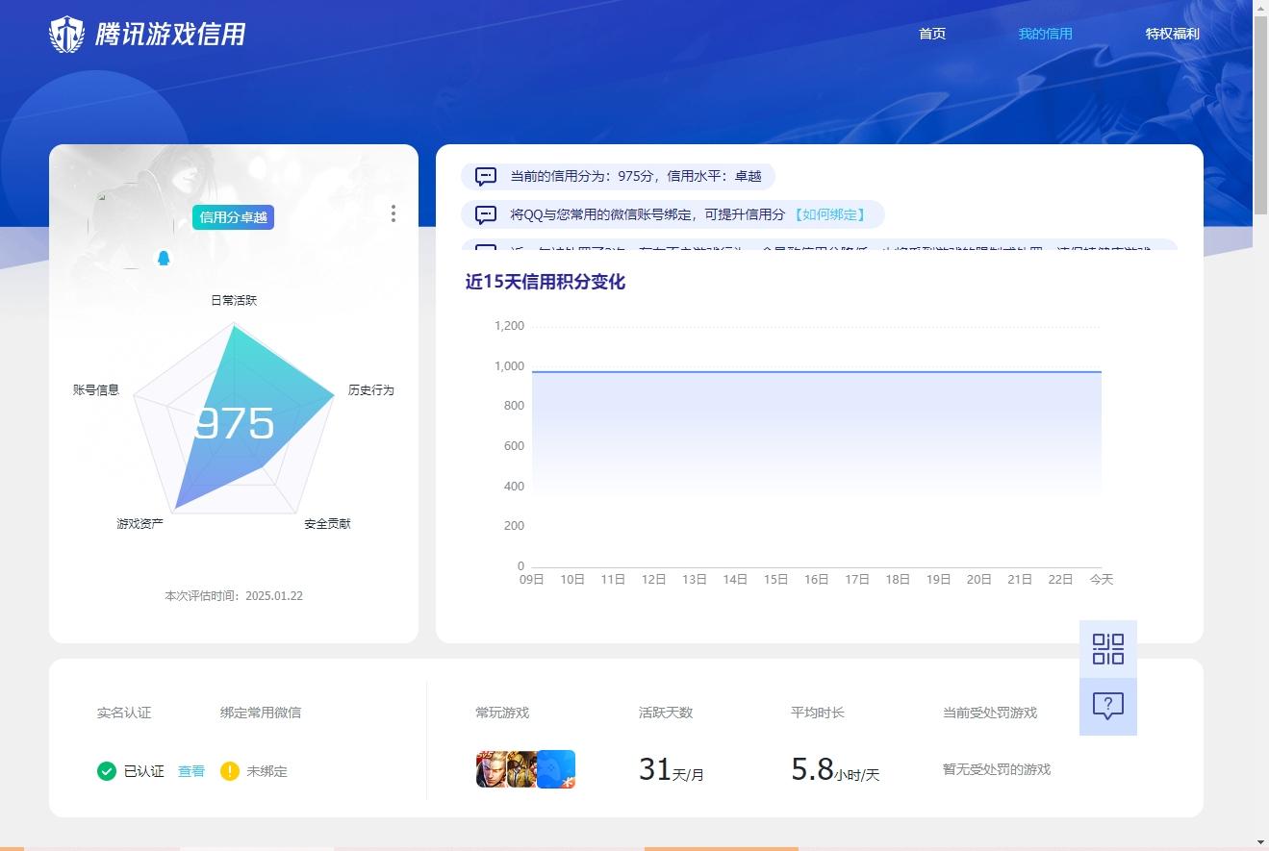Click the 本次评估时间：2025.01.22 text

[234, 596]
